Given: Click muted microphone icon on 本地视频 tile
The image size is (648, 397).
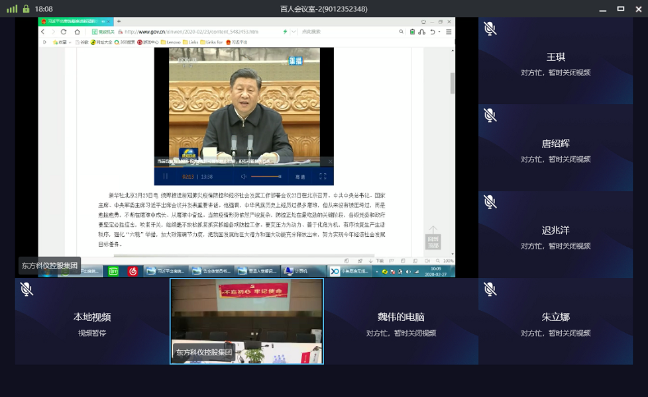Looking at the screenshot, I should [x=27, y=289].
